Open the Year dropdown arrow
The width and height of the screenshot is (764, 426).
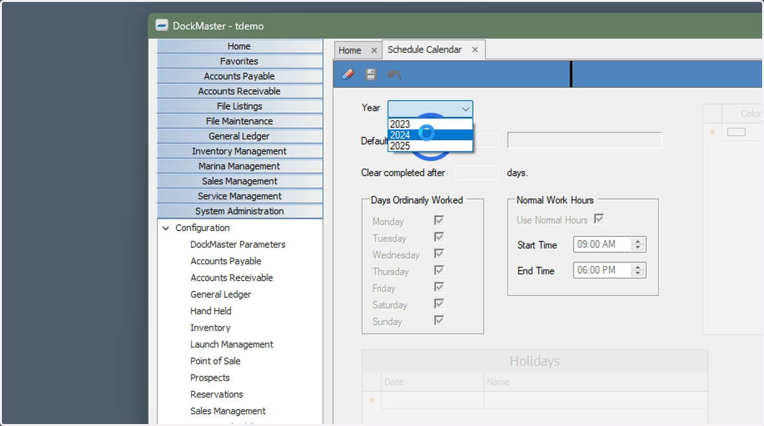(x=465, y=109)
